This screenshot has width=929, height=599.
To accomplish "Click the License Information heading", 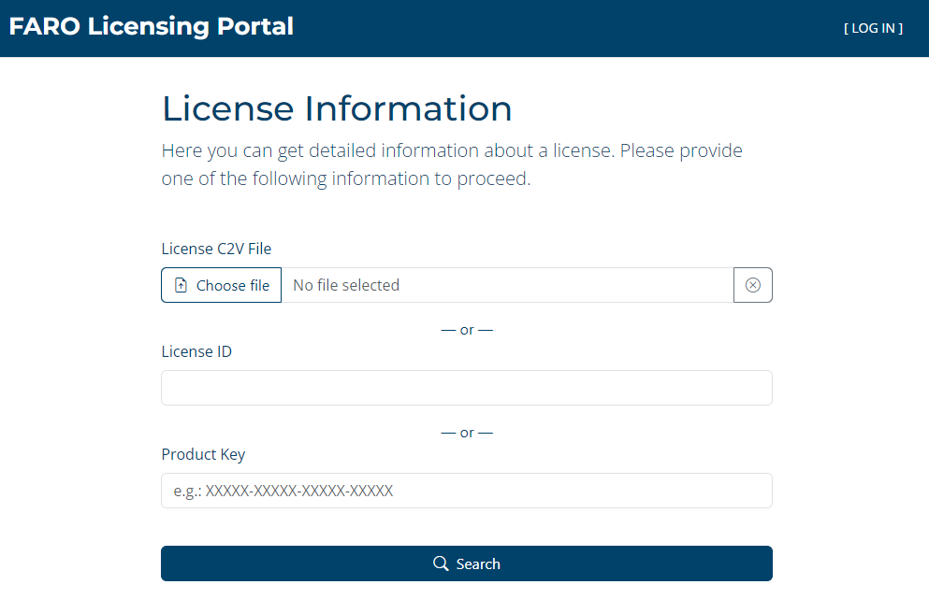I will 337,108.
